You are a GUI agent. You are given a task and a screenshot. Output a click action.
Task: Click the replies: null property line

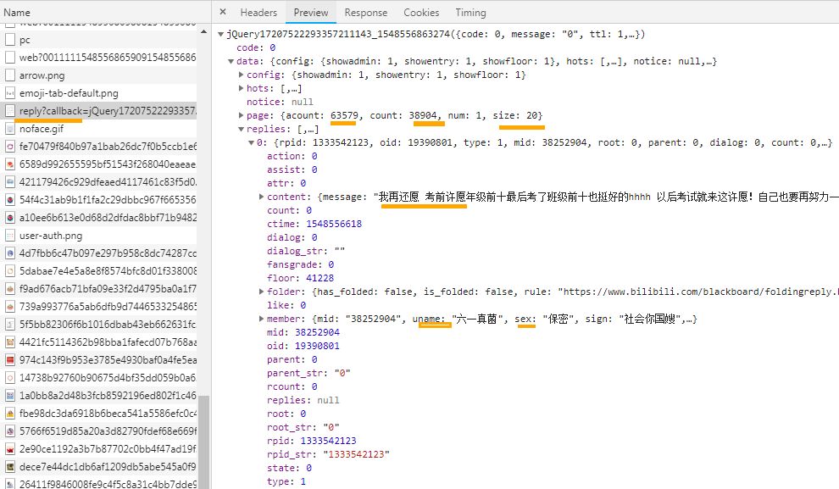303,400
